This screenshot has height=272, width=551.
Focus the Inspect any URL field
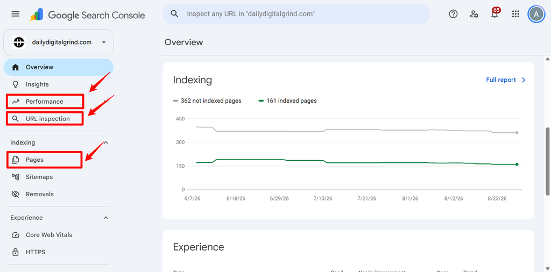point(296,13)
